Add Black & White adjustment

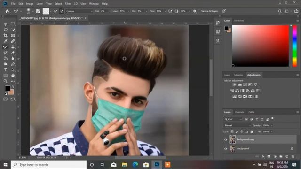[x=242, y=91]
